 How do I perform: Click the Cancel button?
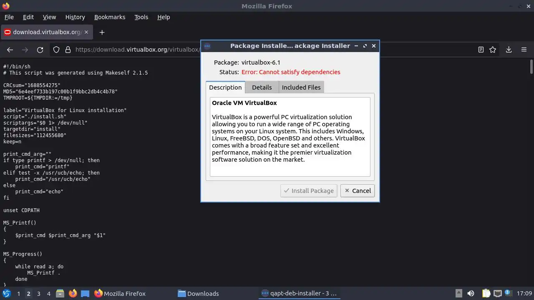coord(358,191)
